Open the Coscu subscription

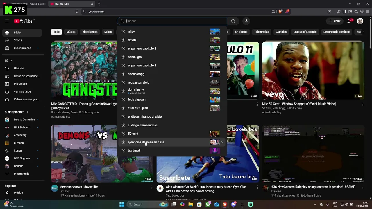coord(22,151)
